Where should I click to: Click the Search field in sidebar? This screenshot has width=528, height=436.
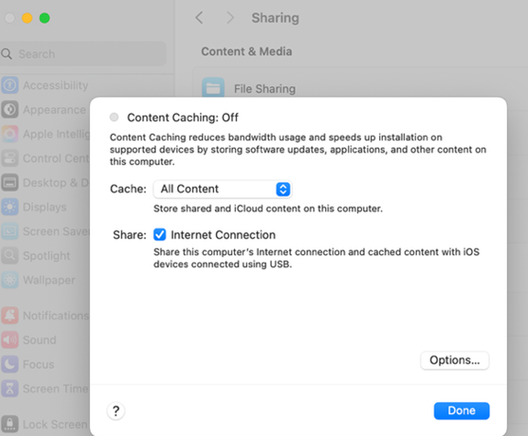click(x=83, y=54)
